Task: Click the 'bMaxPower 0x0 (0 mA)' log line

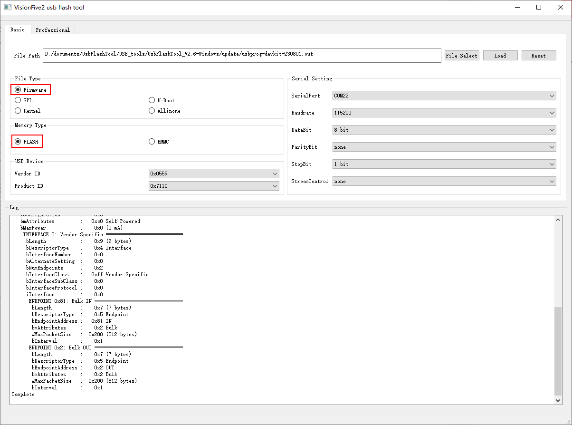Action: click(x=71, y=228)
